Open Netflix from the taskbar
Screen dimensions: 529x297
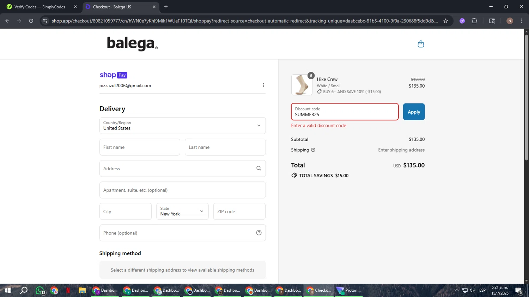pyautogui.click(x=68, y=291)
